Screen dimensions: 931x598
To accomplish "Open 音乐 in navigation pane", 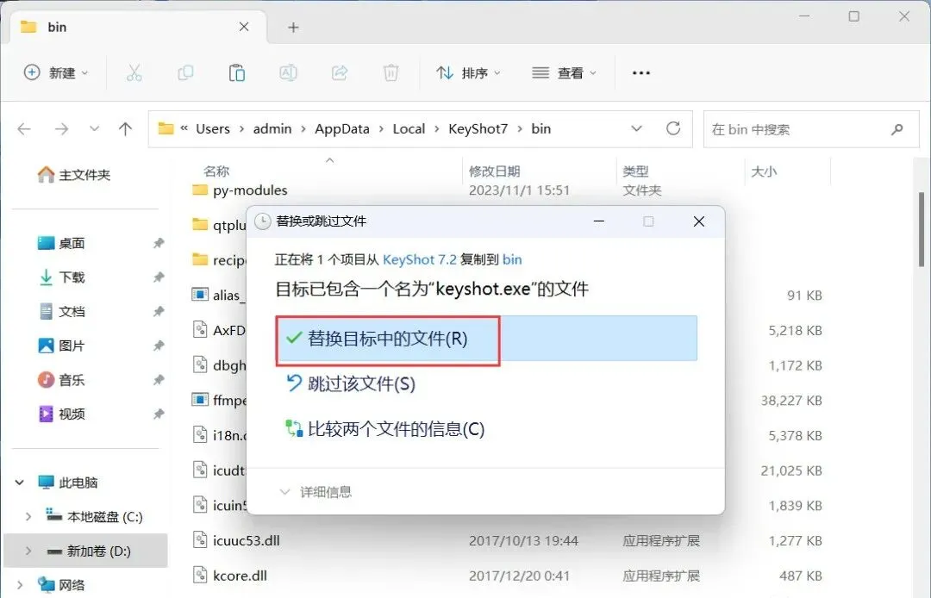I will [62, 380].
